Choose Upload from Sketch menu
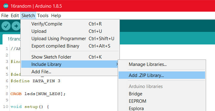This screenshot has height=111, width=215. (x=70, y=31)
